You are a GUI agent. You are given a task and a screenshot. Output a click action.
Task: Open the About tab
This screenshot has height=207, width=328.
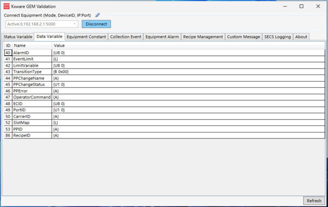click(301, 37)
